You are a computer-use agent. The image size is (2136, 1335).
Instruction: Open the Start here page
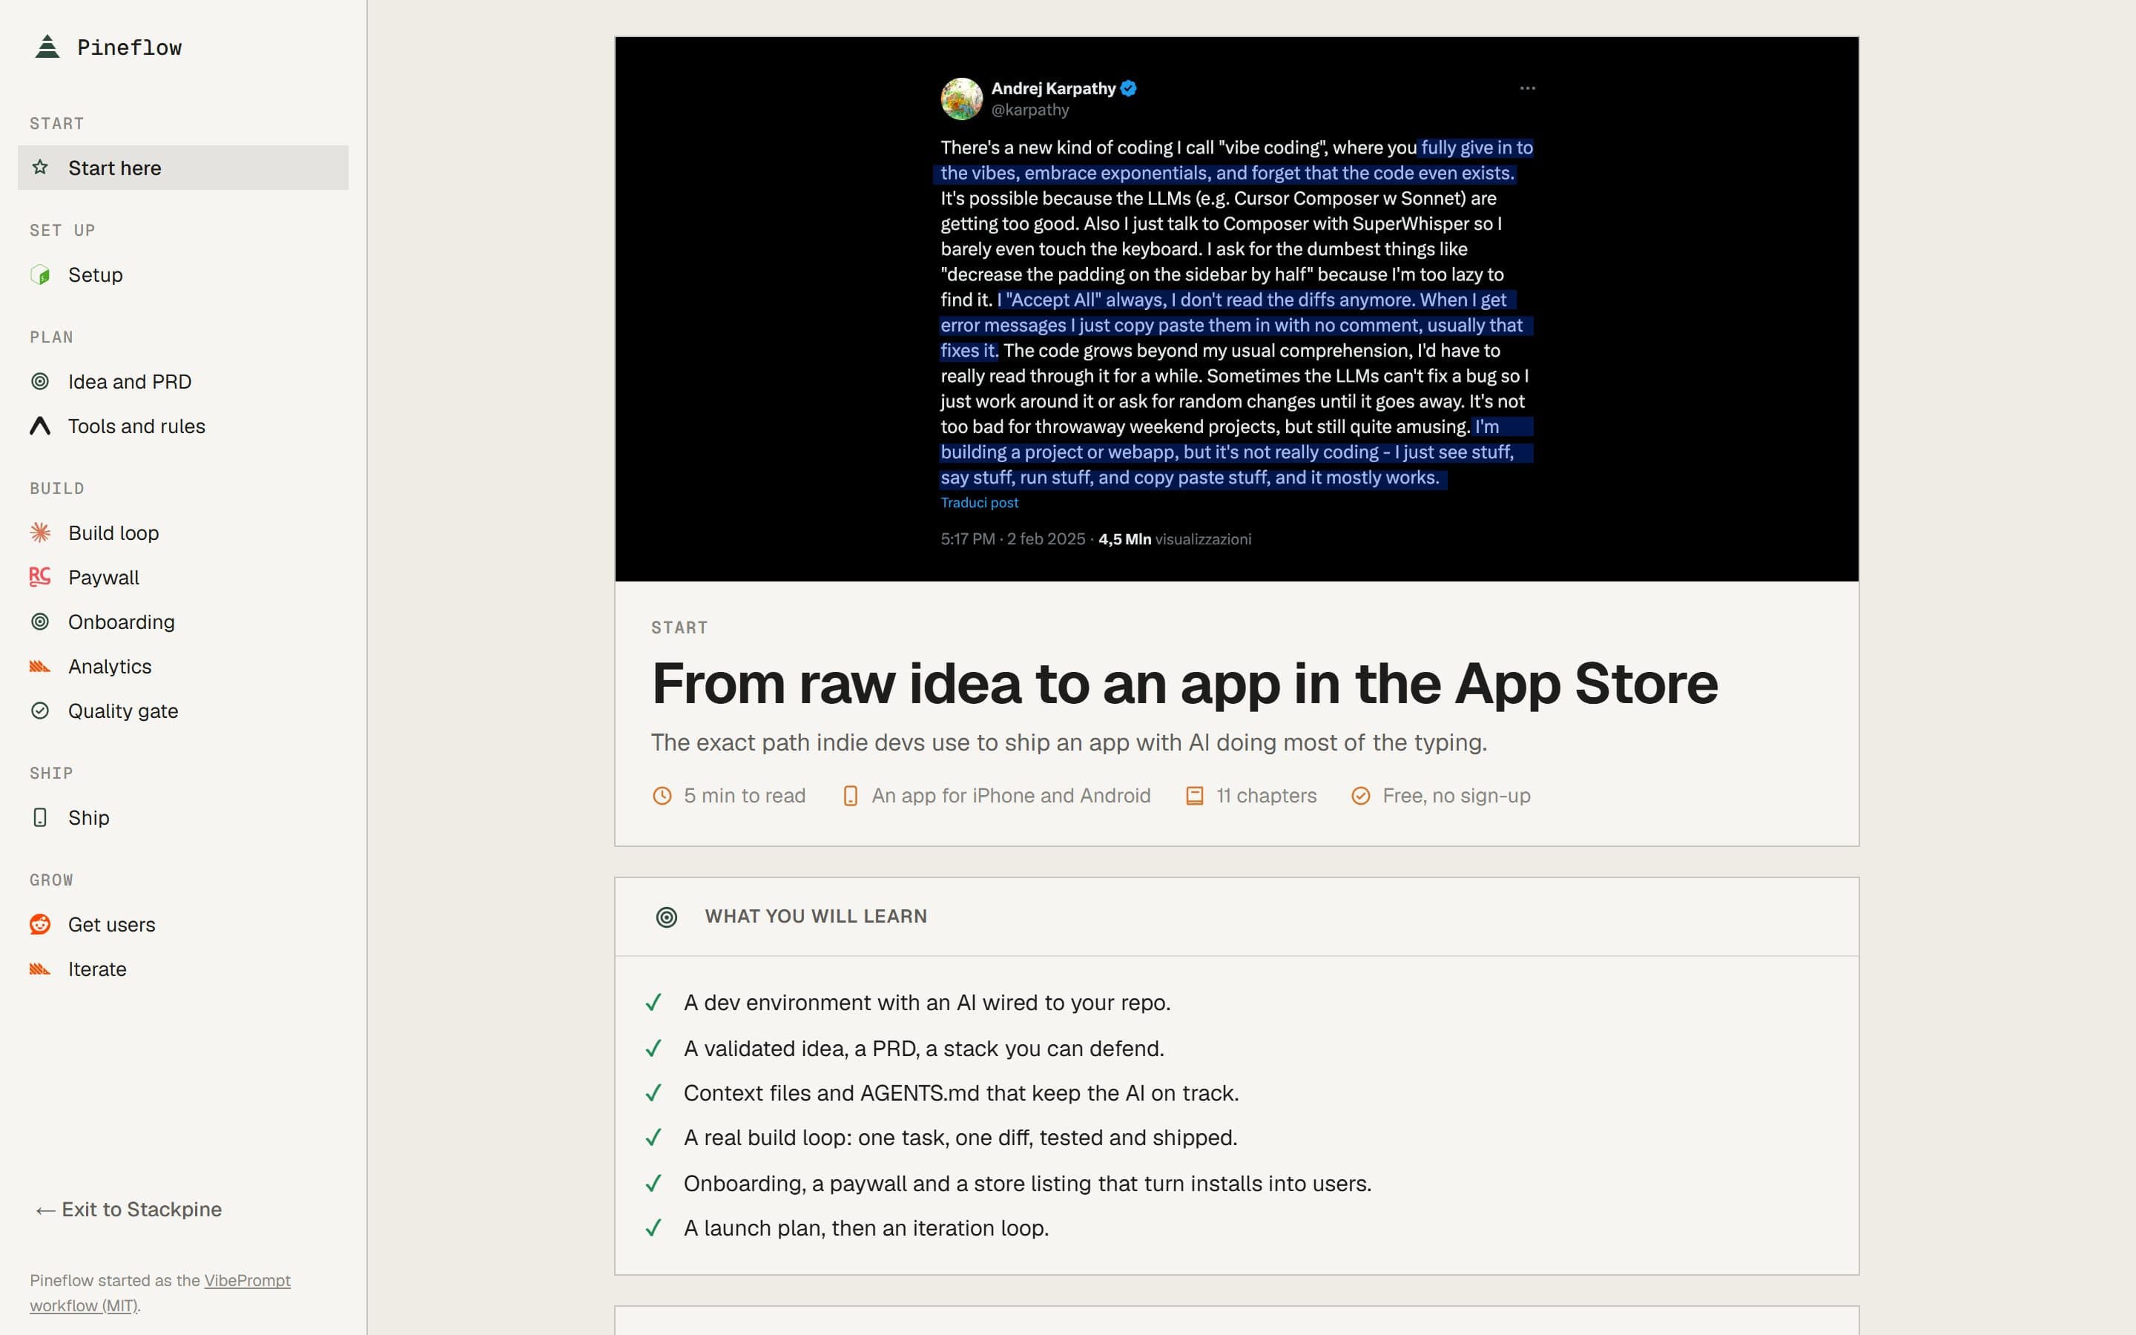182,168
